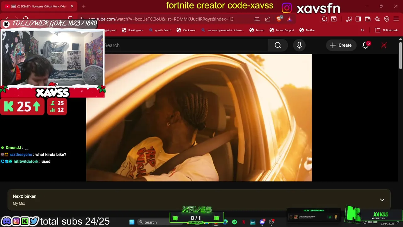Open a new browser tab with plus

click(84, 6)
